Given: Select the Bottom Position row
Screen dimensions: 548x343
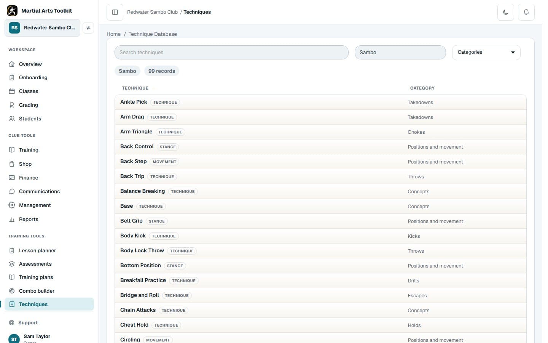Looking at the screenshot, I should pos(320,266).
